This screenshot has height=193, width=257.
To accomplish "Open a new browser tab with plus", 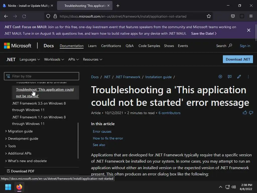I will 118,6.
